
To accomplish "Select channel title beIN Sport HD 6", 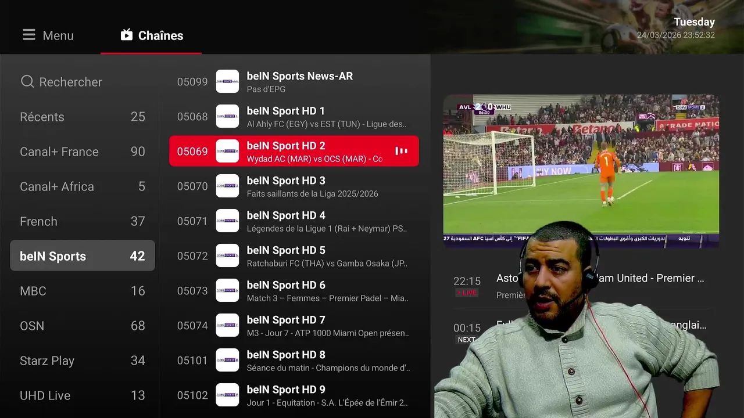I will coord(286,285).
